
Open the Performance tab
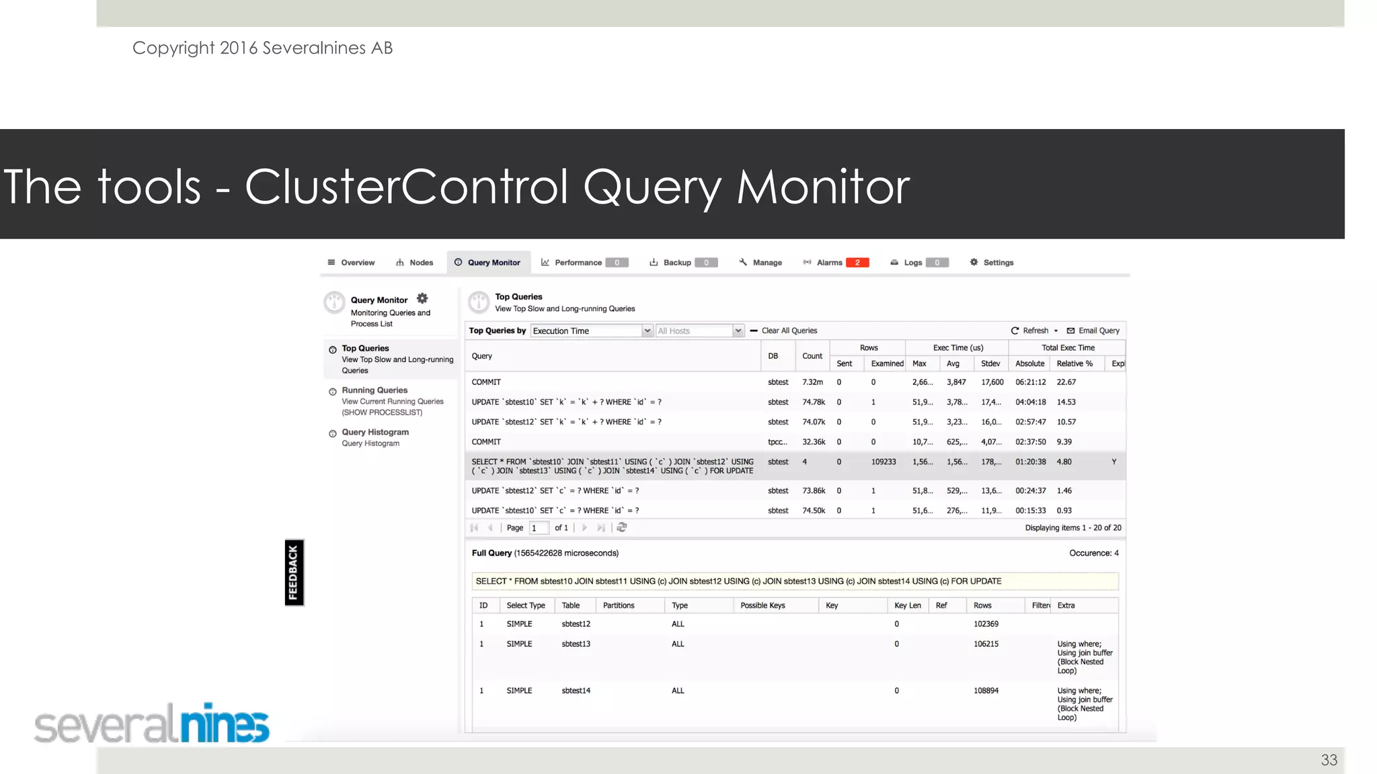[x=584, y=263]
